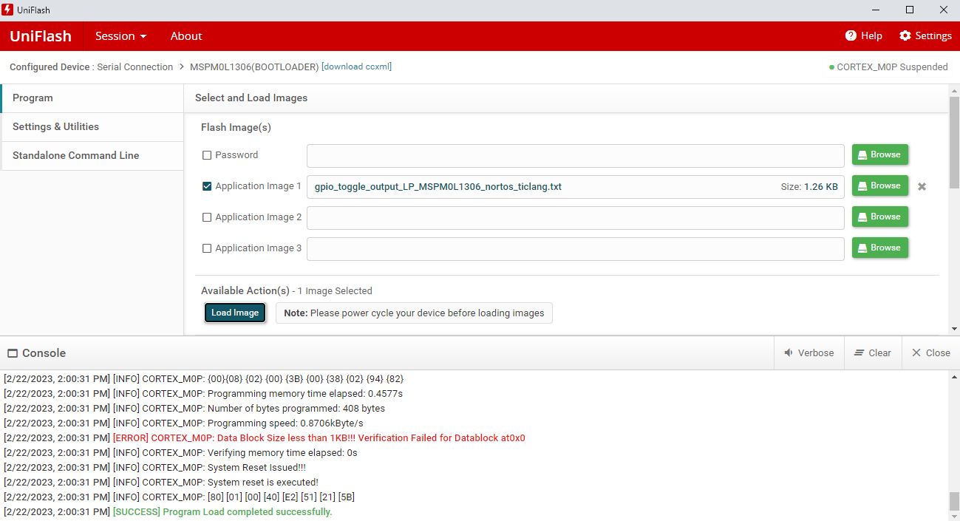Click the 'Flash Image(s)' heading
960x521 pixels.
(236, 127)
